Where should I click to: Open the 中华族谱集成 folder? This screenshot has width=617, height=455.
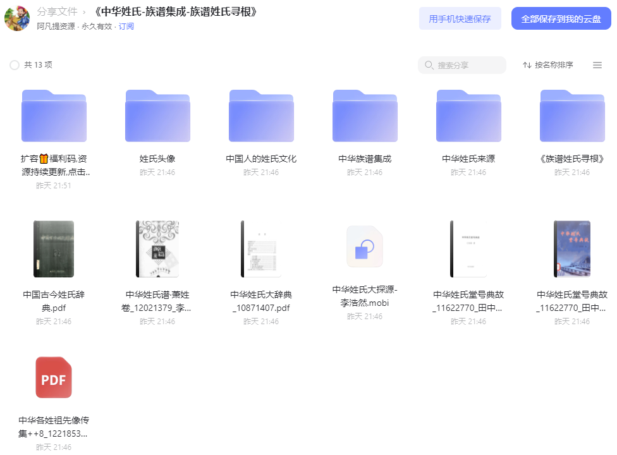365,116
